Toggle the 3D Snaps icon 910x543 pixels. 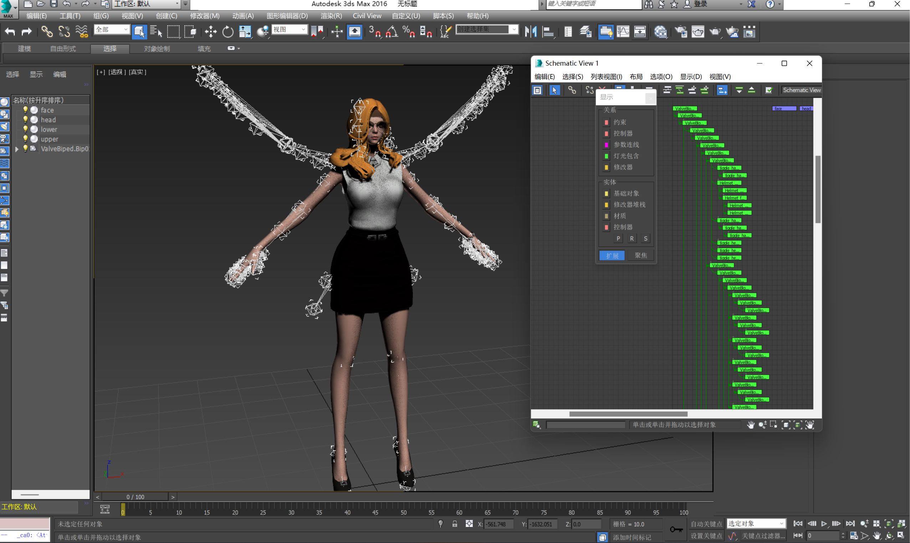click(x=375, y=32)
